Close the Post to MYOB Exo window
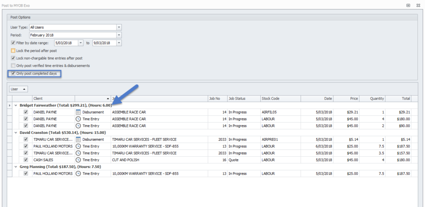425x207 pixels. pyautogui.click(x=418, y=5)
